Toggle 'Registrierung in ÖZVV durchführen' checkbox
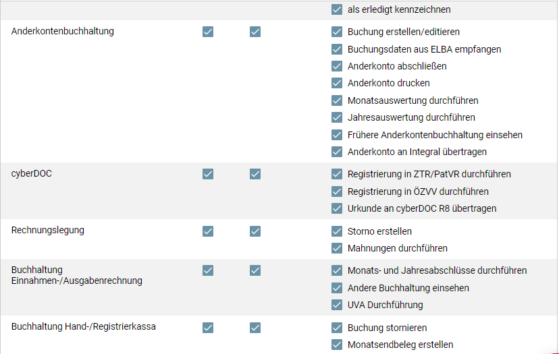 pos(336,191)
